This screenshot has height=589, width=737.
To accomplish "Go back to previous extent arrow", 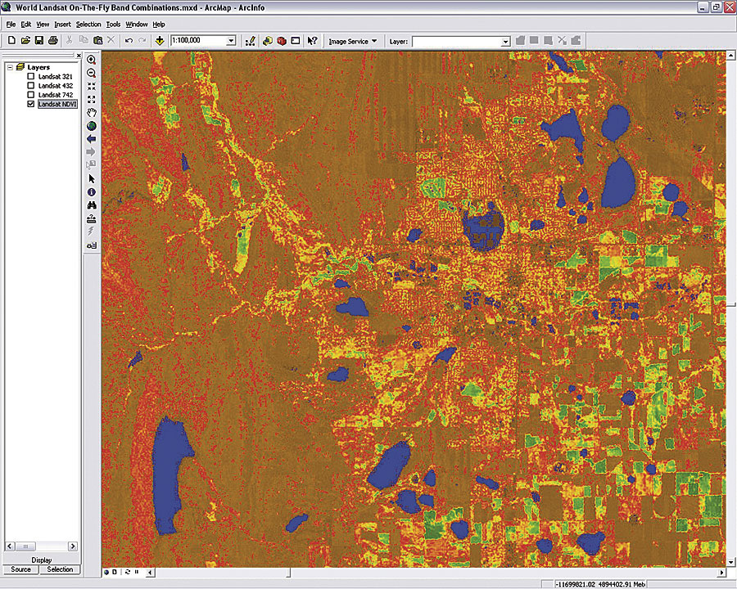I will pyautogui.click(x=91, y=139).
